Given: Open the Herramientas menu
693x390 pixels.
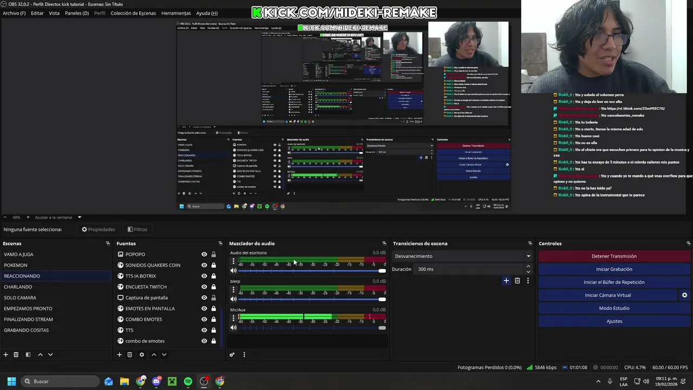Looking at the screenshot, I should pos(176,13).
